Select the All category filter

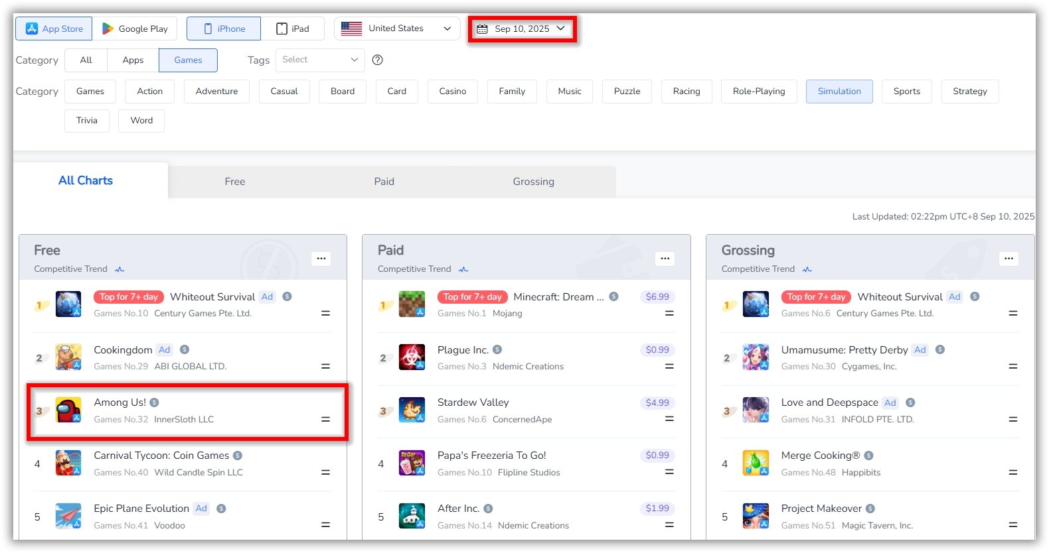tap(86, 60)
